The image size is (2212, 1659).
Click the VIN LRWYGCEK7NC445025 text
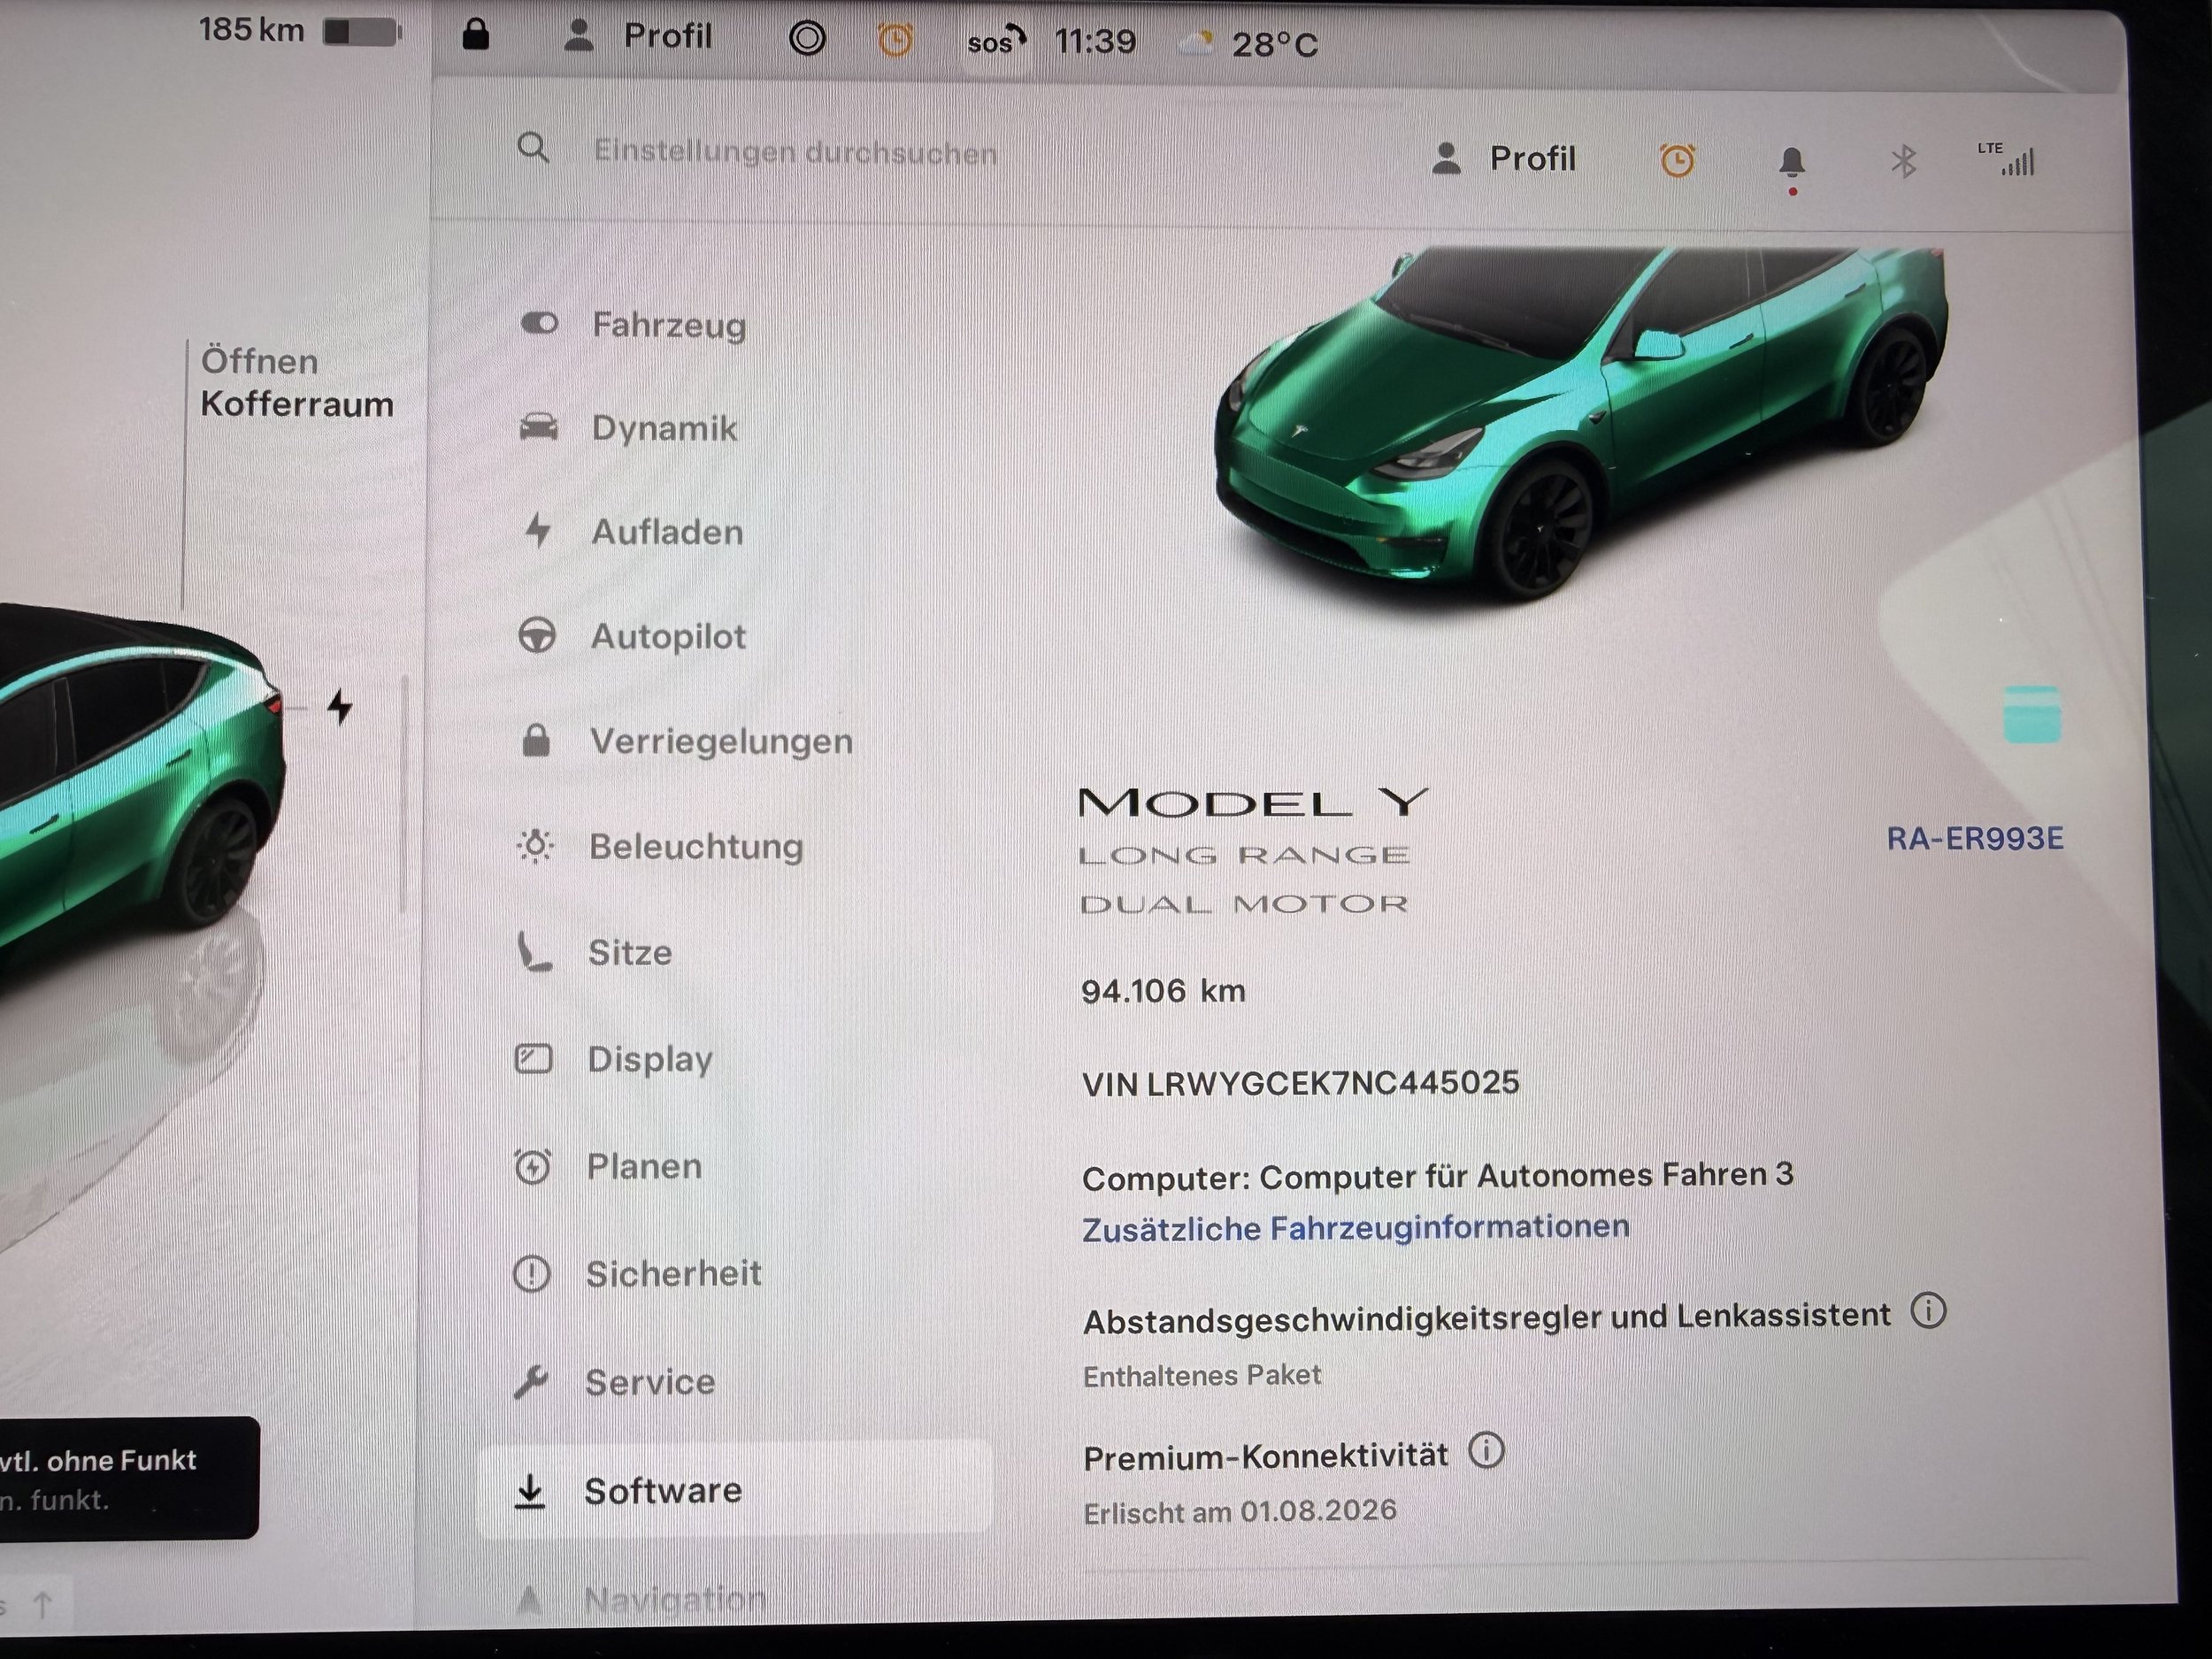pos(1300,1083)
